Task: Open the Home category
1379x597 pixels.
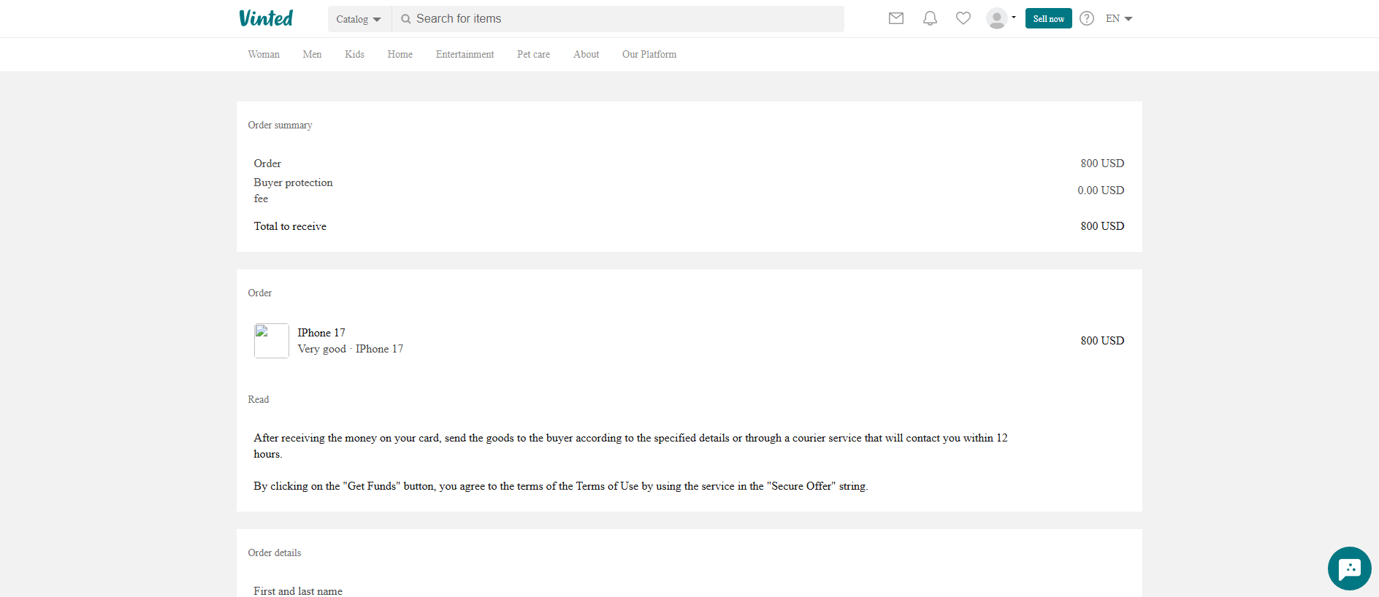Action: [400, 54]
